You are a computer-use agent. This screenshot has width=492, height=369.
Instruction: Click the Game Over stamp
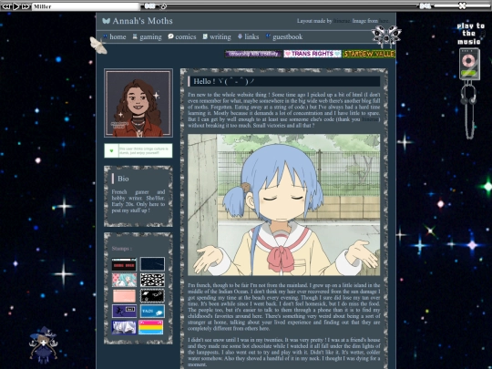[124, 264]
